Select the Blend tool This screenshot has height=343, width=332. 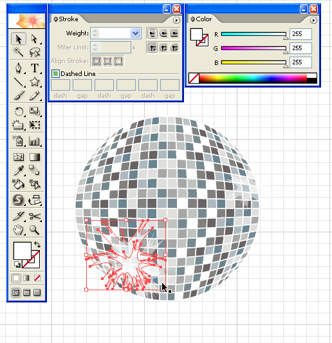coord(35,171)
